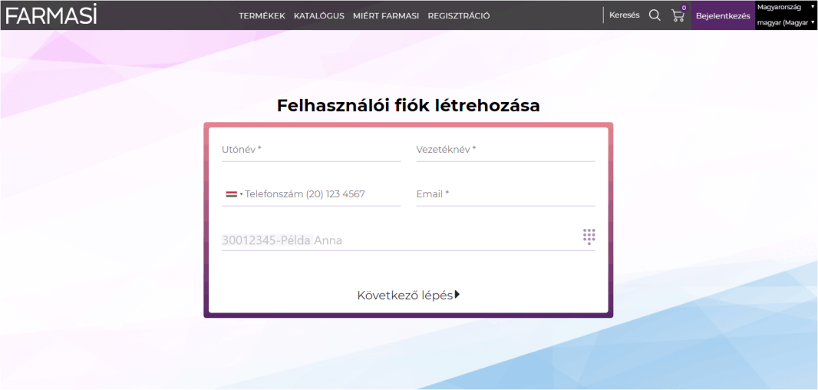
Task: Open the shopping cart icon
Action: (x=677, y=15)
